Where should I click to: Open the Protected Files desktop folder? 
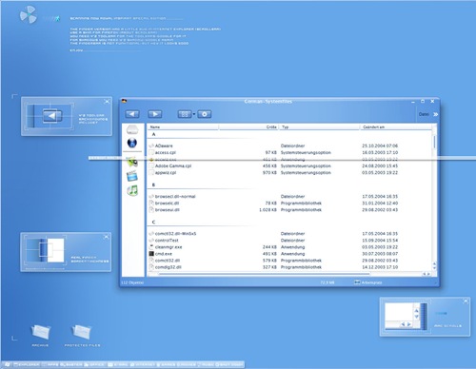82,335
